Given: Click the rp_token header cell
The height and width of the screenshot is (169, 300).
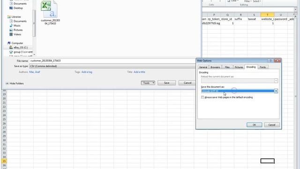Looking at the screenshot, I should [x=214, y=19].
